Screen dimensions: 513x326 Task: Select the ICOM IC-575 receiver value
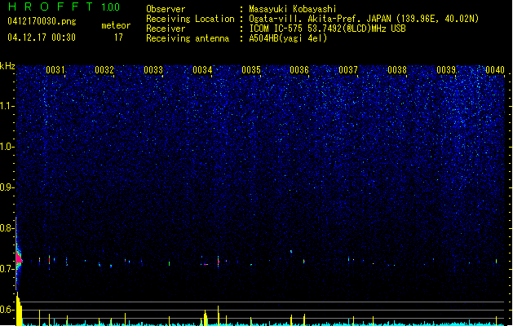pyautogui.click(x=327, y=29)
